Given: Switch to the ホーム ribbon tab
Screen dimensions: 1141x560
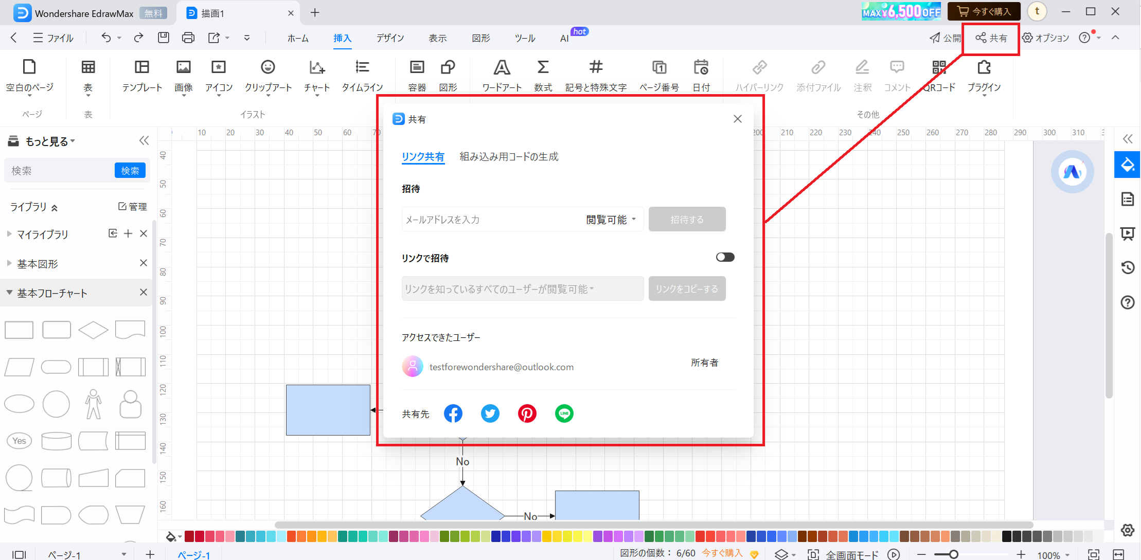Looking at the screenshot, I should (298, 38).
